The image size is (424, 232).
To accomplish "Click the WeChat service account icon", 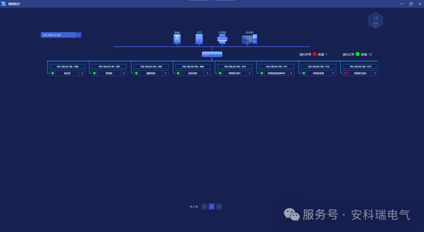I will pyautogui.click(x=291, y=214).
